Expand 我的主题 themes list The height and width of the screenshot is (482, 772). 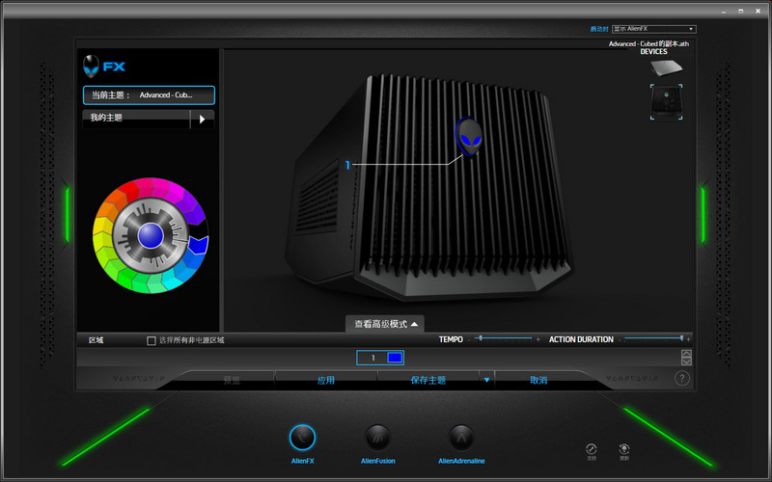(x=202, y=119)
